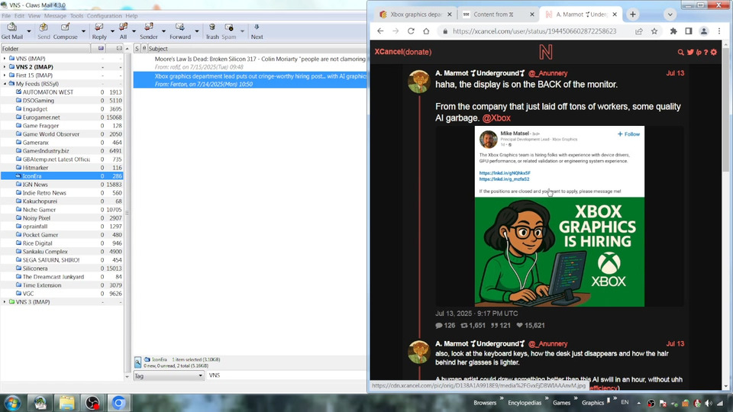Go back in the browser

tap(380, 31)
